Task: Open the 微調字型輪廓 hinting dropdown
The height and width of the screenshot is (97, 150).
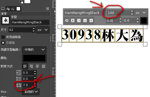Action: pyautogui.click(x=34, y=50)
